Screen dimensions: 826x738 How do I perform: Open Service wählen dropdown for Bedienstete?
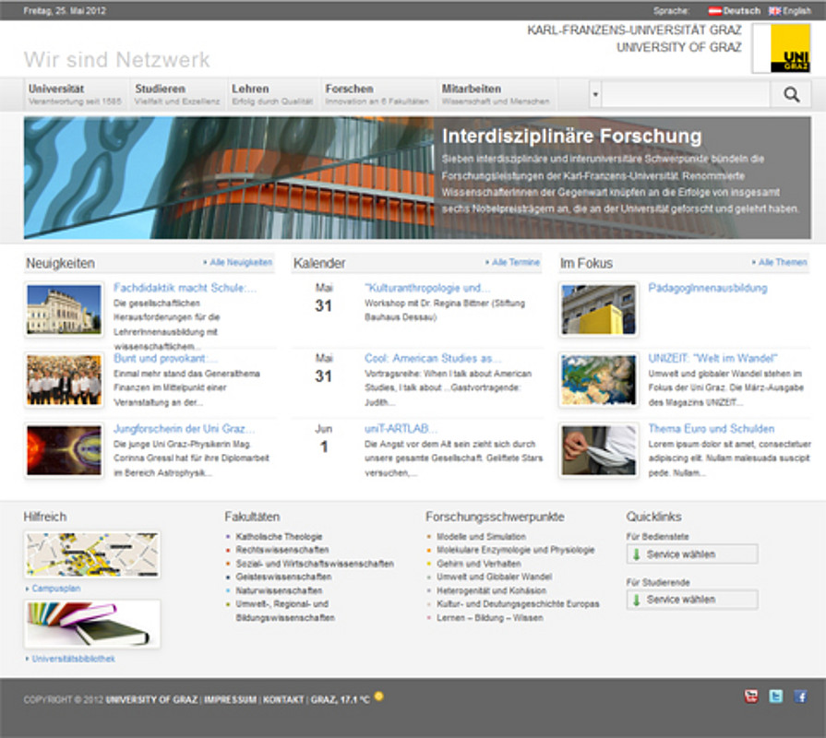[692, 554]
